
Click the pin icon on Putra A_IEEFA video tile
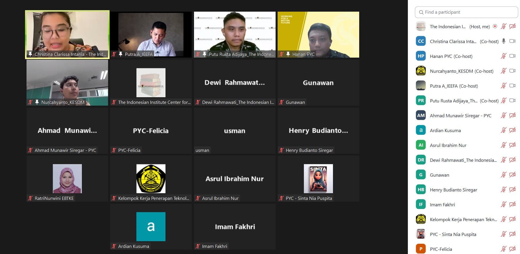click(120, 54)
